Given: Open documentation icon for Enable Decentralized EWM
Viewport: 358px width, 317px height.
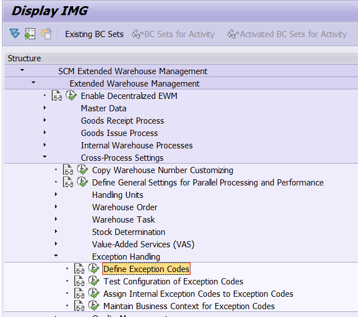Looking at the screenshot, I should click(x=57, y=96).
